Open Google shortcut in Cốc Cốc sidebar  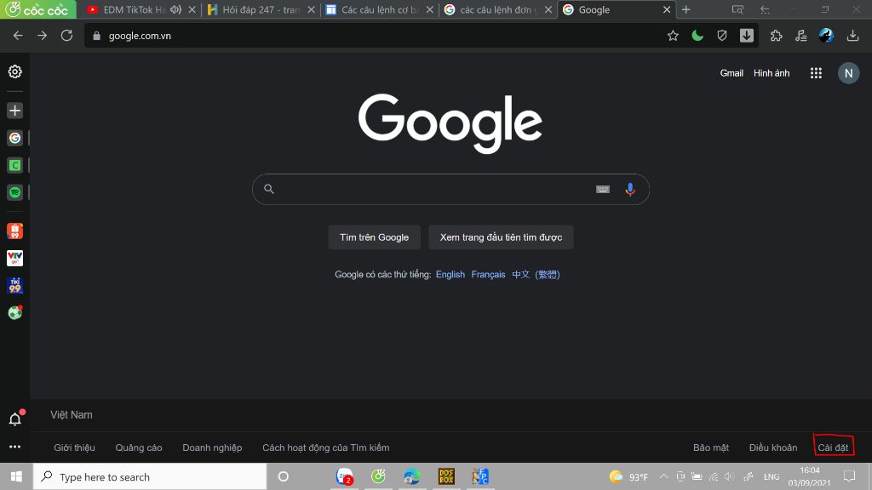15,138
